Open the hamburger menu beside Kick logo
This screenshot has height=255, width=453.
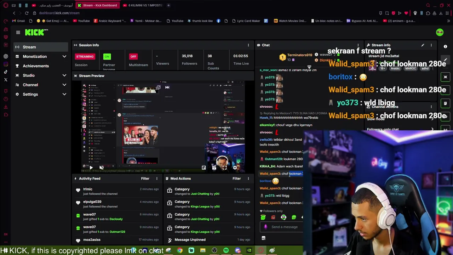pos(18,32)
